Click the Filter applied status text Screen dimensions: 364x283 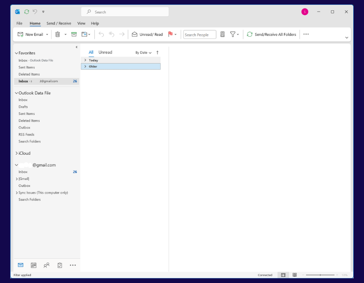coord(22,275)
